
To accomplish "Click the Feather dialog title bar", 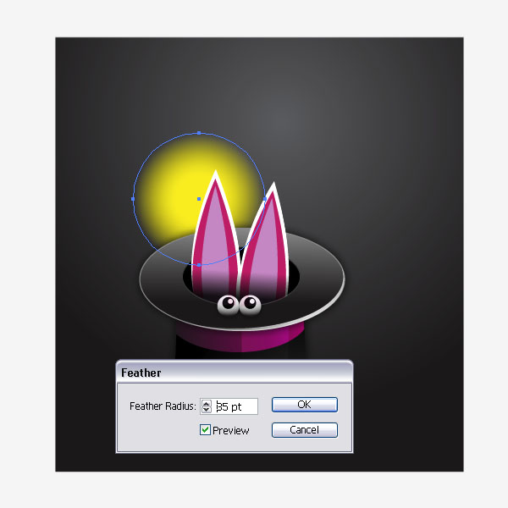I will click(x=235, y=372).
